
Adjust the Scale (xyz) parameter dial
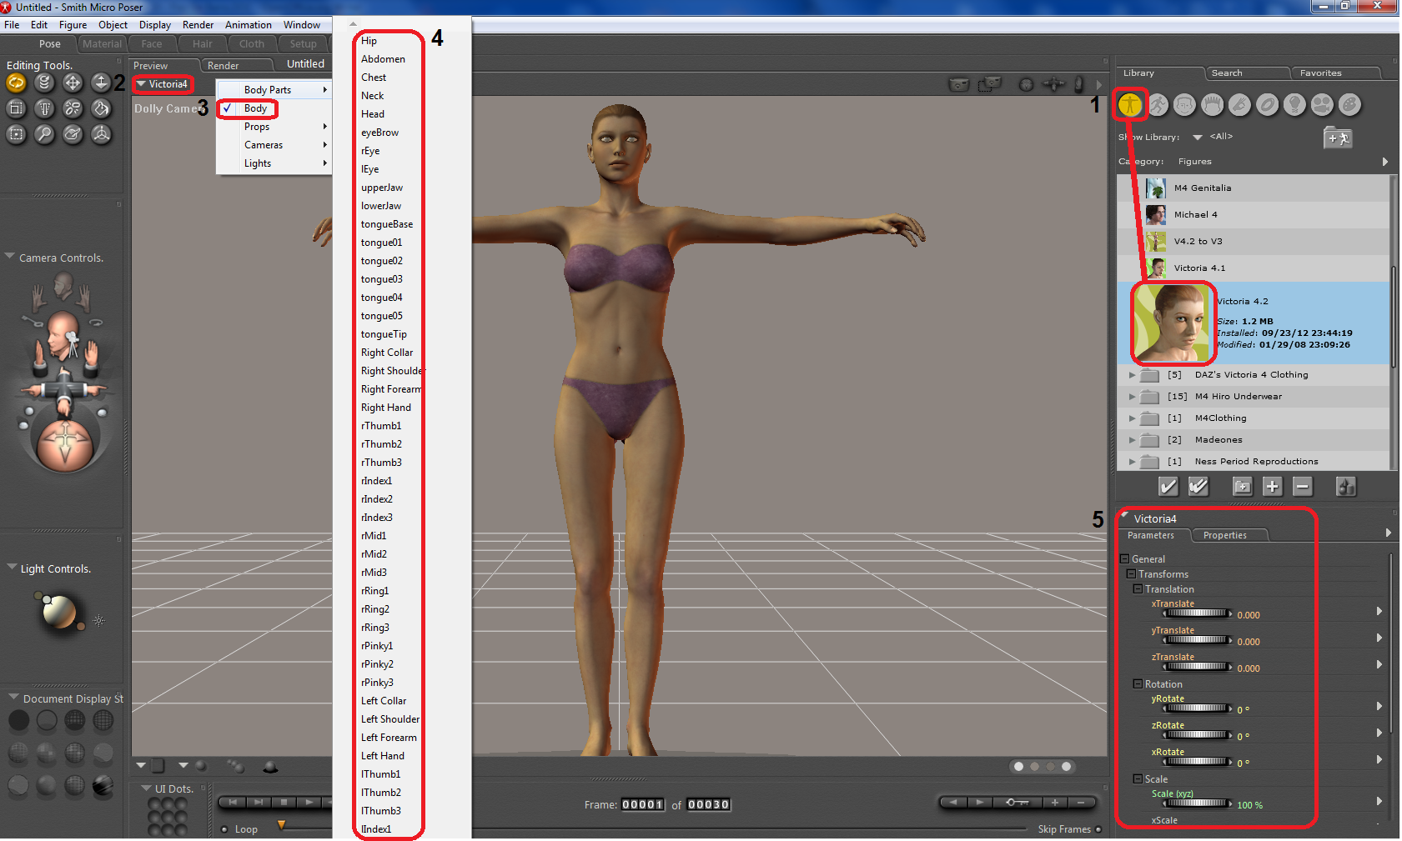[1198, 804]
